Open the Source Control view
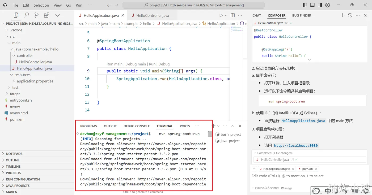372x195 pixels. (x=36, y=15)
